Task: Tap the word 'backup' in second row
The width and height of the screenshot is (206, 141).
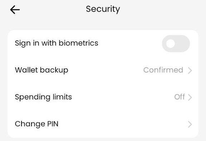Action: pos(54,70)
